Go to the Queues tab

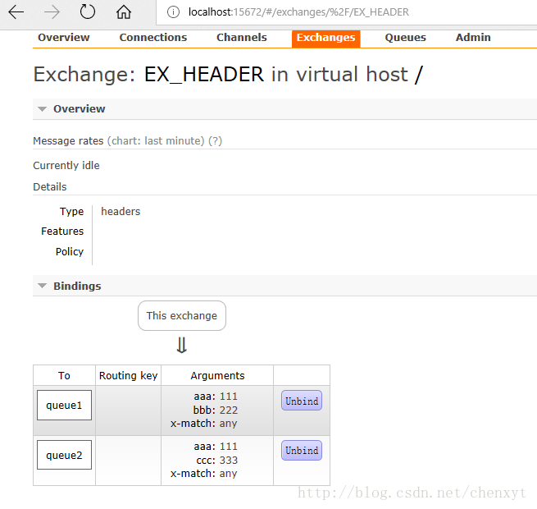tap(406, 38)
